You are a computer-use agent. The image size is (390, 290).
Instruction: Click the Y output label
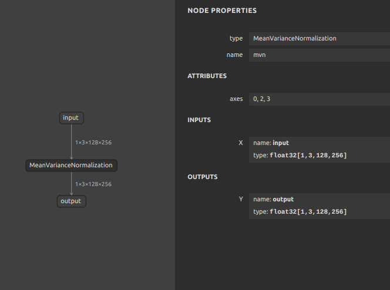241,199
